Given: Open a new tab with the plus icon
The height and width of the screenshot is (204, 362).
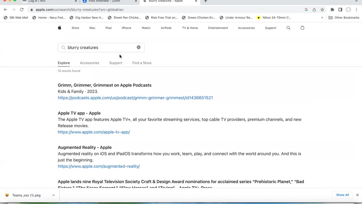Looking at the screenshot, I should coord(206,1).
